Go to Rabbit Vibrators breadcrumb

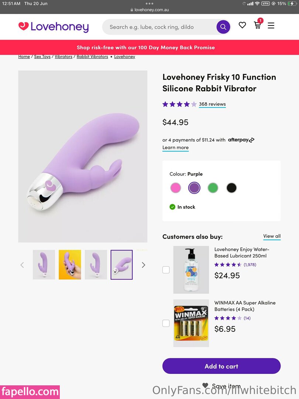[x=92, y=57]
